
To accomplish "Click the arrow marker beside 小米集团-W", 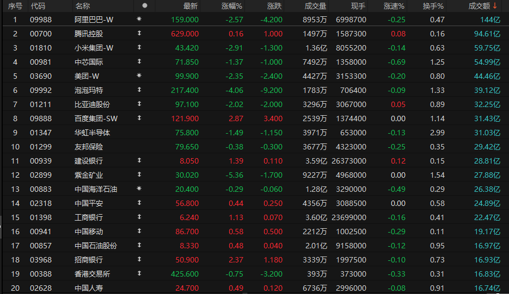I will (x=139, y=47).
